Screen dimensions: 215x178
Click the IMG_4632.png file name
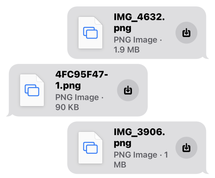(139, 22)
